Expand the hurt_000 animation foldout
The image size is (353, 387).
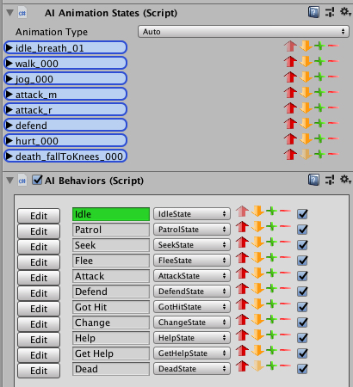9,140
